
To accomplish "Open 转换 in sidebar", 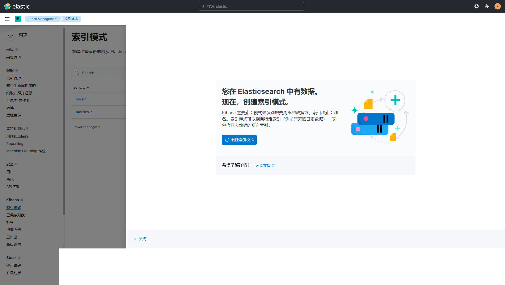I will click(10, 108).
